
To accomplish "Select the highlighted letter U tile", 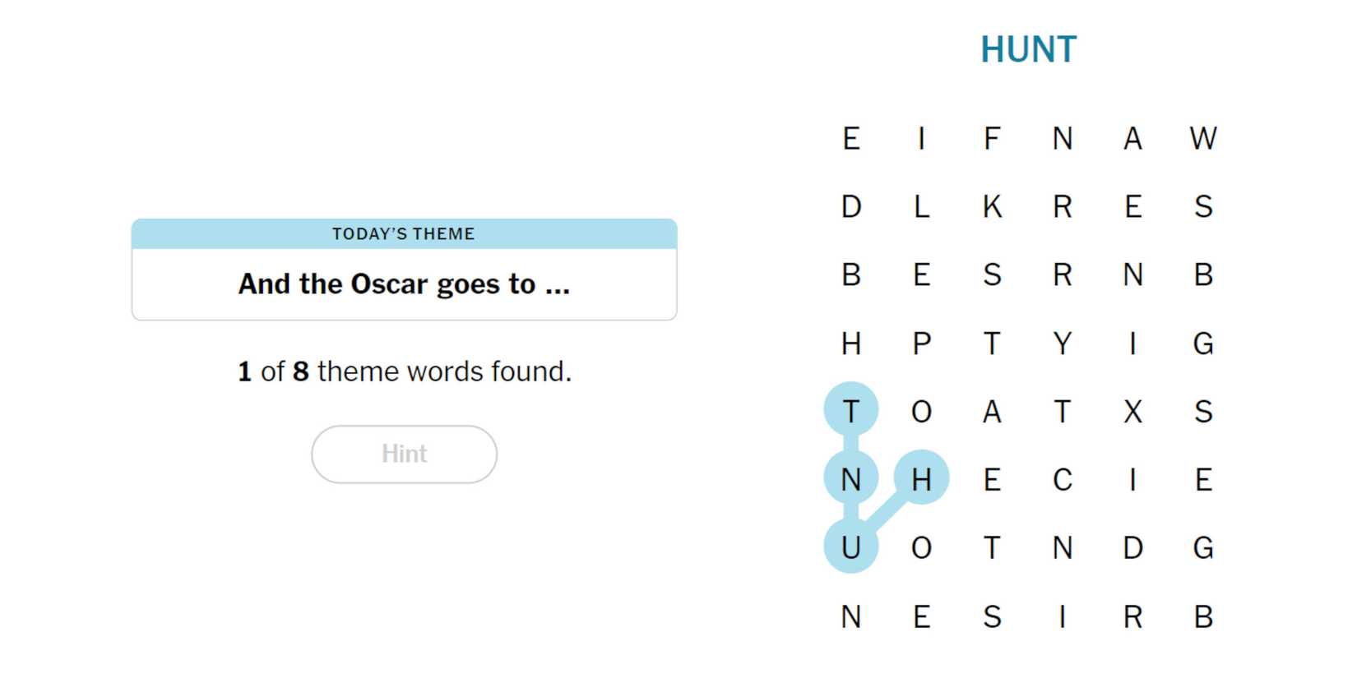I will click(851, 547).
